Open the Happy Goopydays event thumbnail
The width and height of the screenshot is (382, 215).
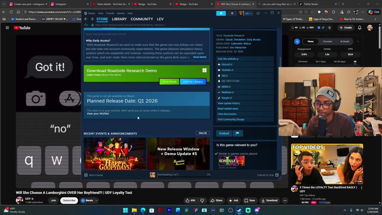click(115, 154)
